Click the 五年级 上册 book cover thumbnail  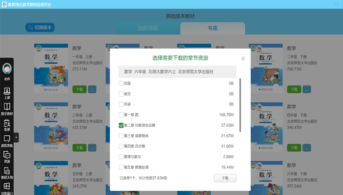[51, 178]
